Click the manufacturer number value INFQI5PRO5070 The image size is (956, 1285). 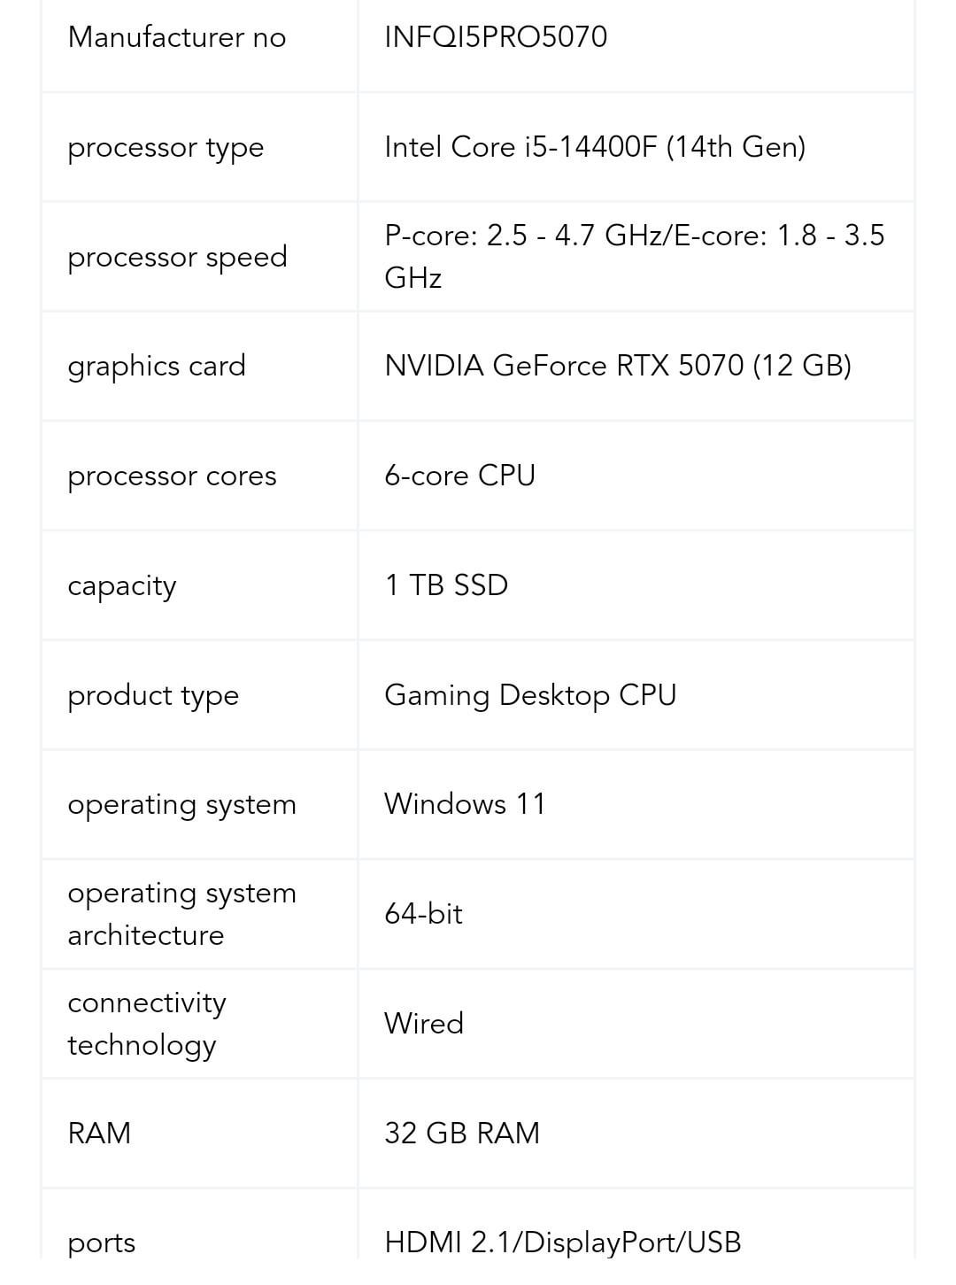[x=496, y=37]
